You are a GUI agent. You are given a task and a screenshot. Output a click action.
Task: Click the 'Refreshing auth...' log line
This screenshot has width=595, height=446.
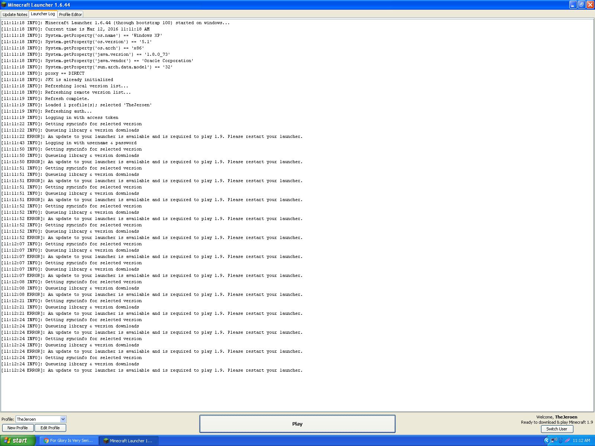click(46, 111)
